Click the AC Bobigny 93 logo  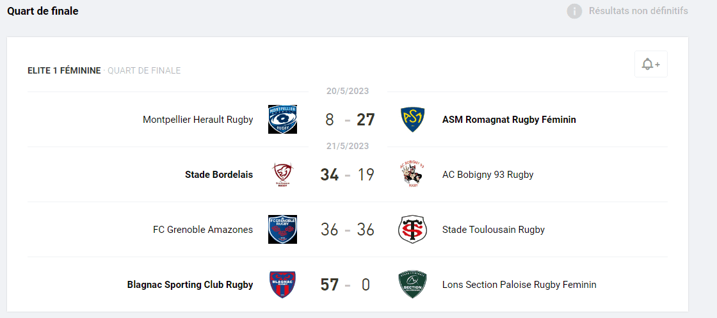click(412, 175)
